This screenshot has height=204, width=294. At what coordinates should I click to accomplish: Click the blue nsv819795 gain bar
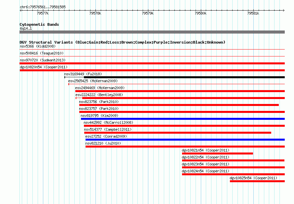(183, 119)
